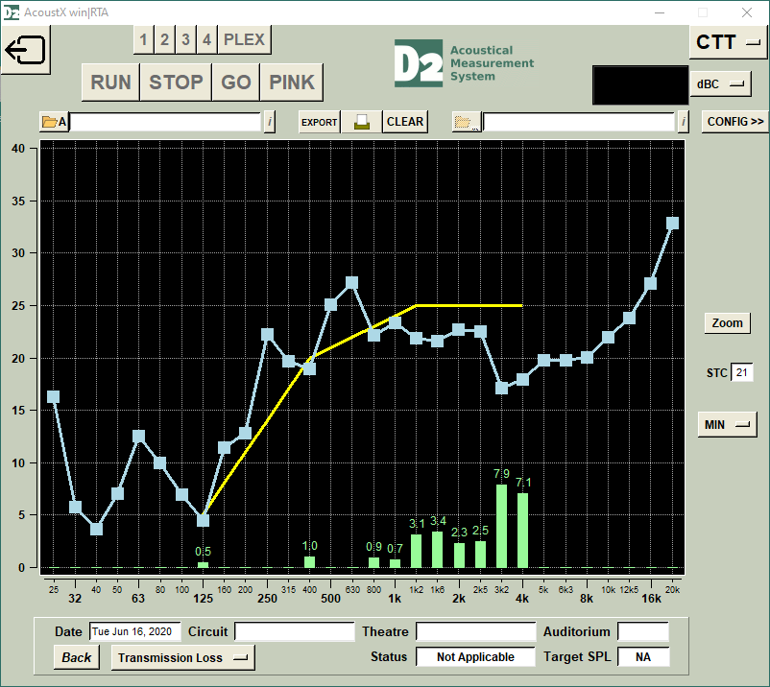Expand the CONFIG >> panel
This screenshot has width=770, height=687.
pyautogui.click(x=735, y=122)
